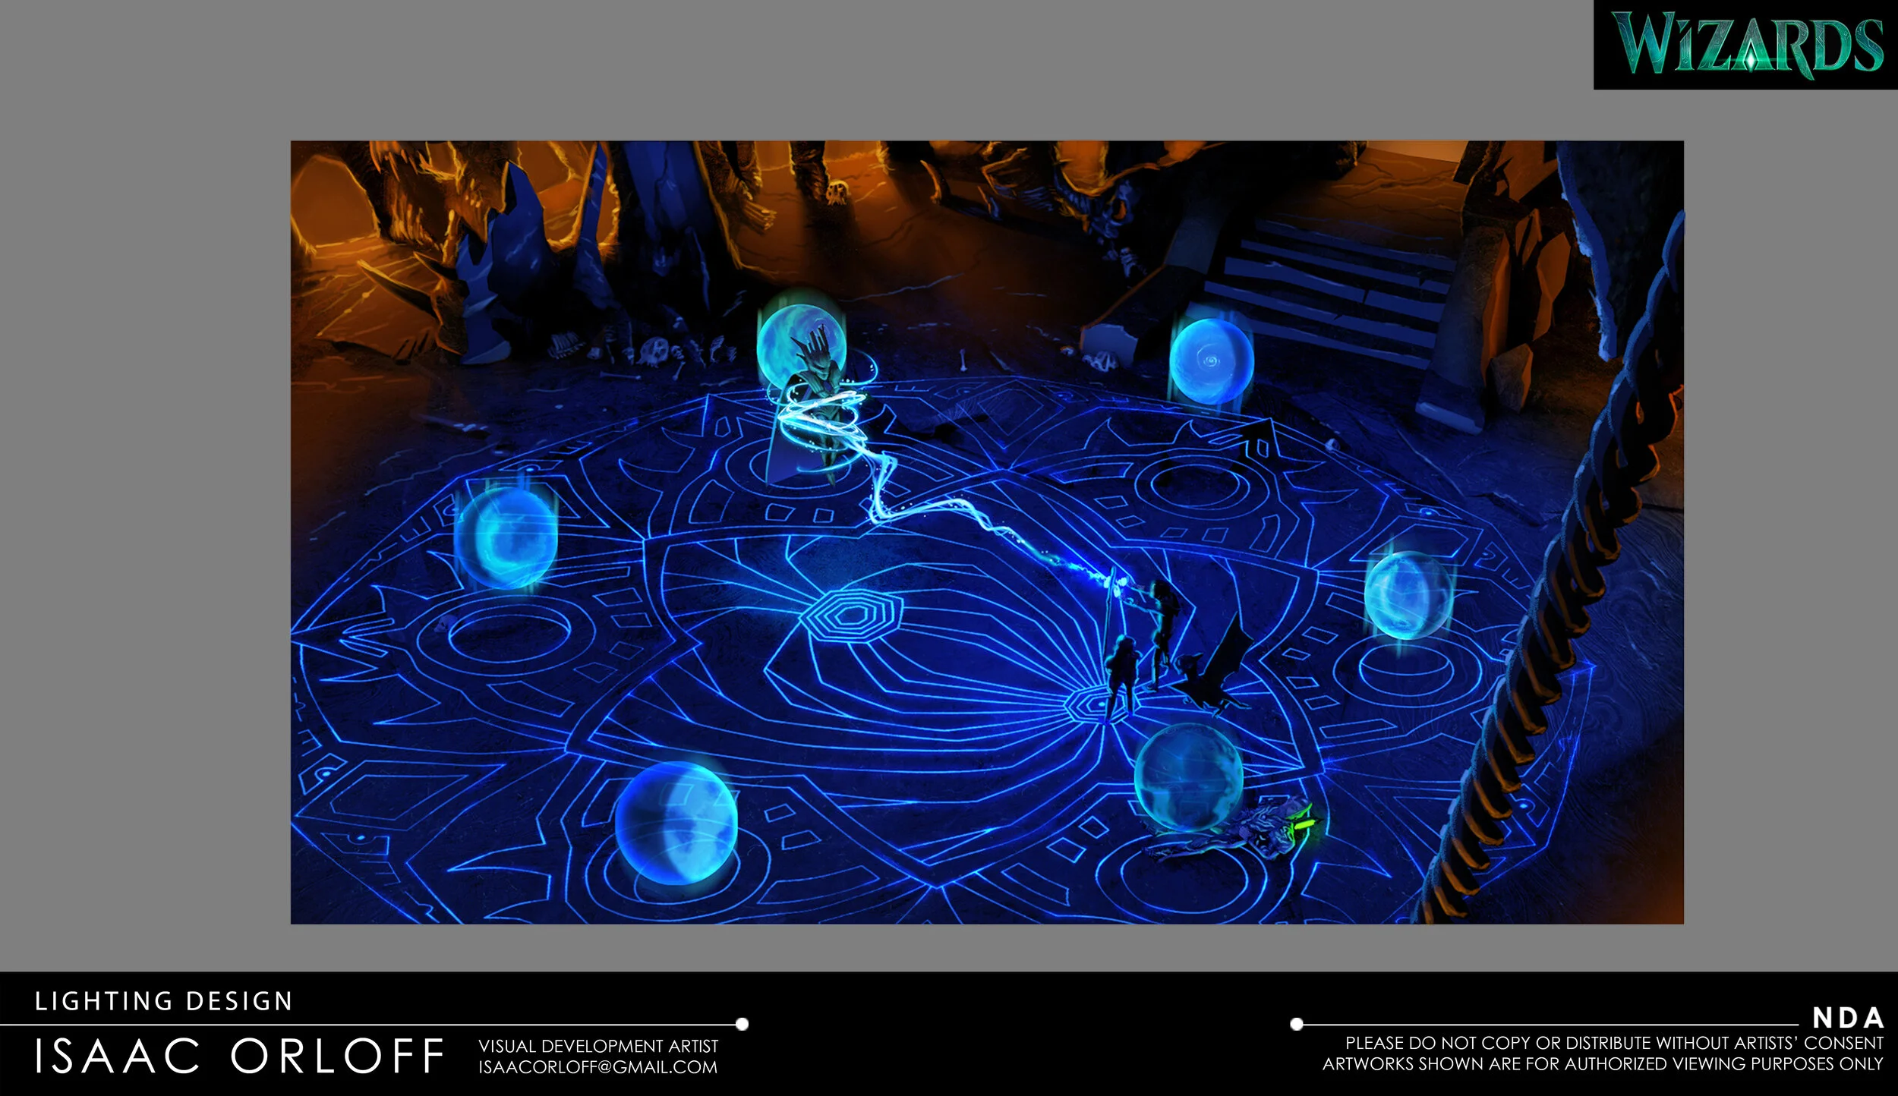Click the "NDA" label
The height and width of the screenshot is (1096, 1898).
coord(1849,1017)
